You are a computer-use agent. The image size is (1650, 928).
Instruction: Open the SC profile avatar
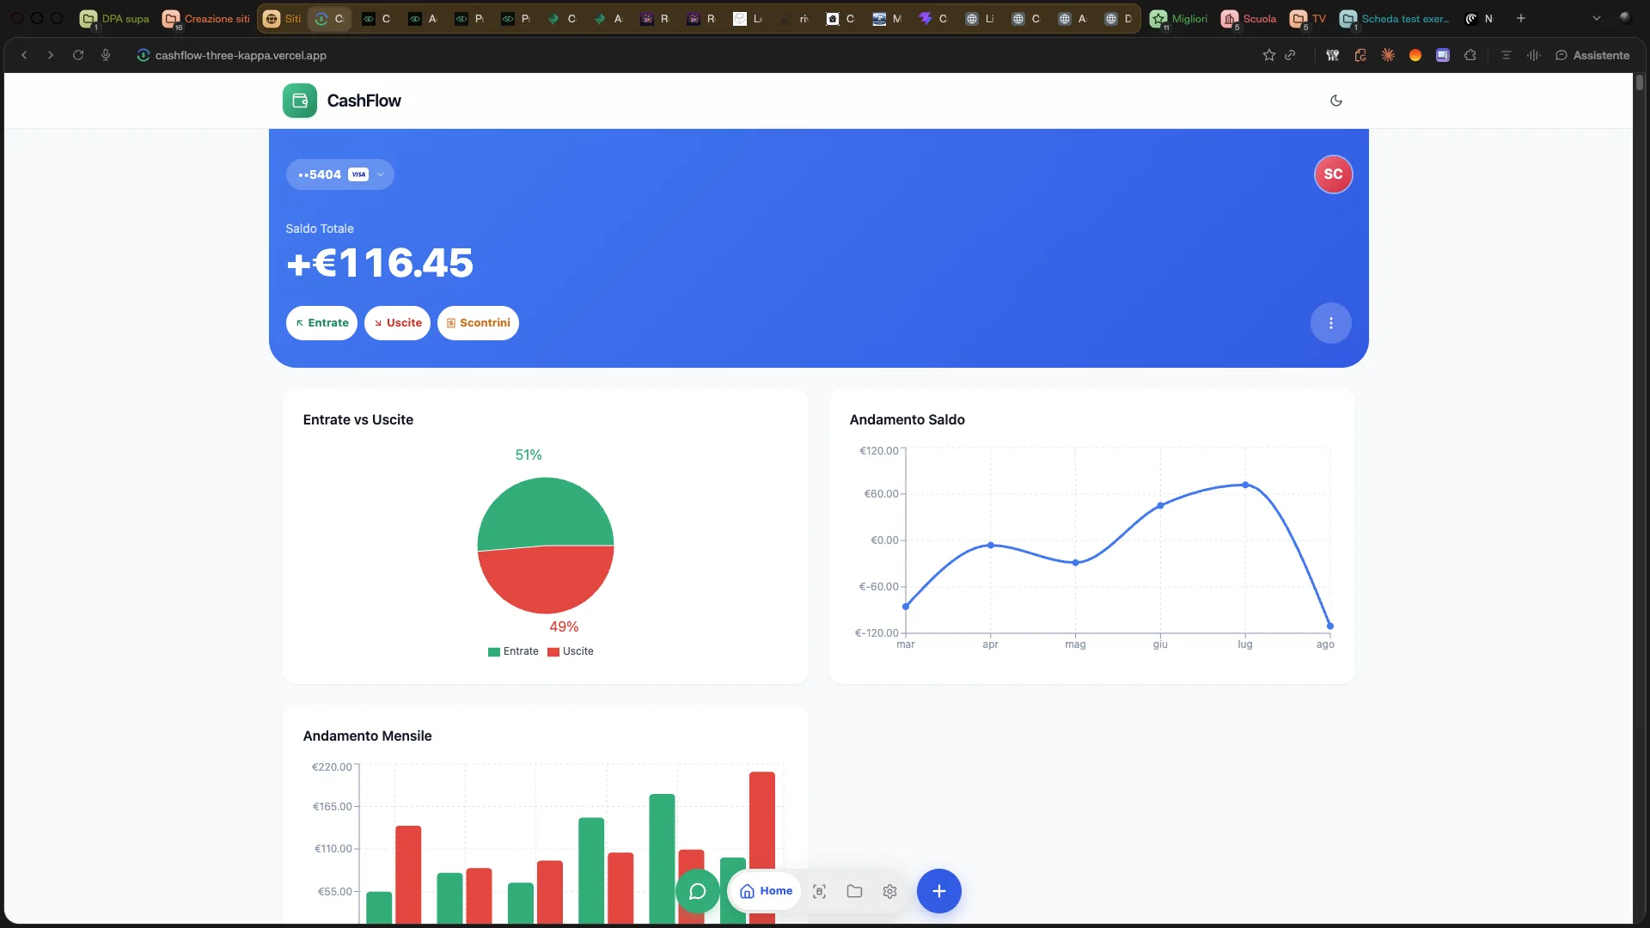[x=1333, y=174]
